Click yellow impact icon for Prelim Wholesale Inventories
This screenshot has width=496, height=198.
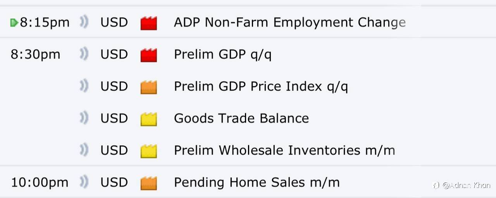tap(149, 150)
